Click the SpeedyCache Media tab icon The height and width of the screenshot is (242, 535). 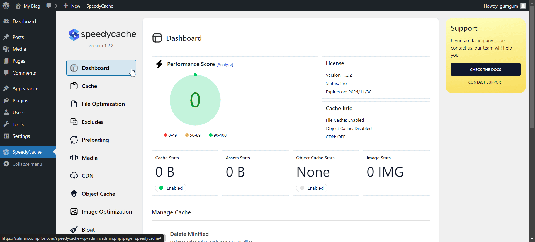tap(74, 158)
